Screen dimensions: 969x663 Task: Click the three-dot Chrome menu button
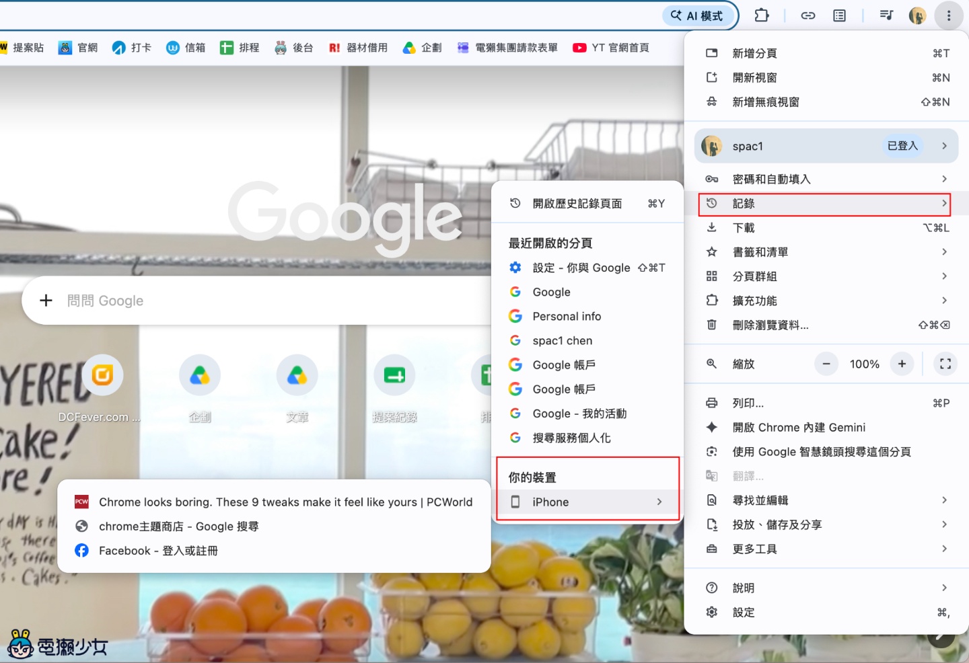949,15
